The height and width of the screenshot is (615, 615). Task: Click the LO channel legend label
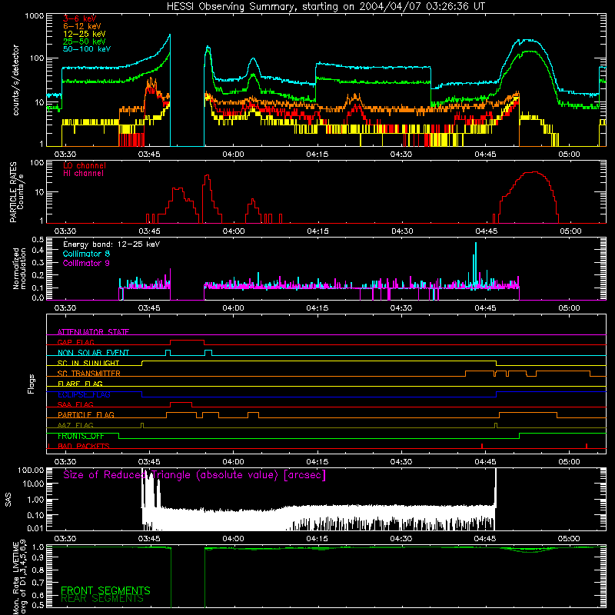(x=85, y=165)
